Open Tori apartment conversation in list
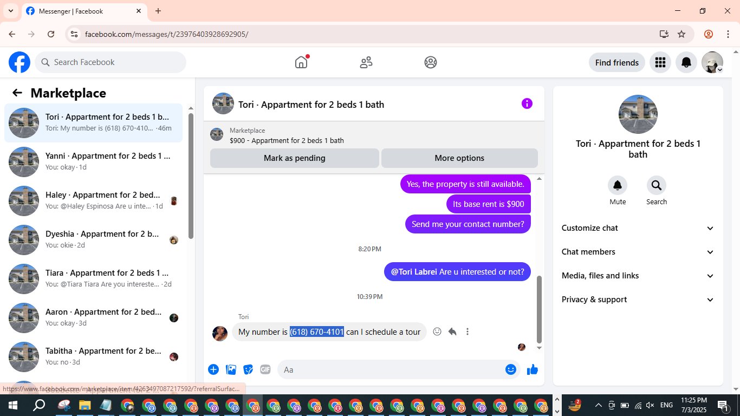The height and width of the screenshot is (416, 740). click(x=93, y=123)
